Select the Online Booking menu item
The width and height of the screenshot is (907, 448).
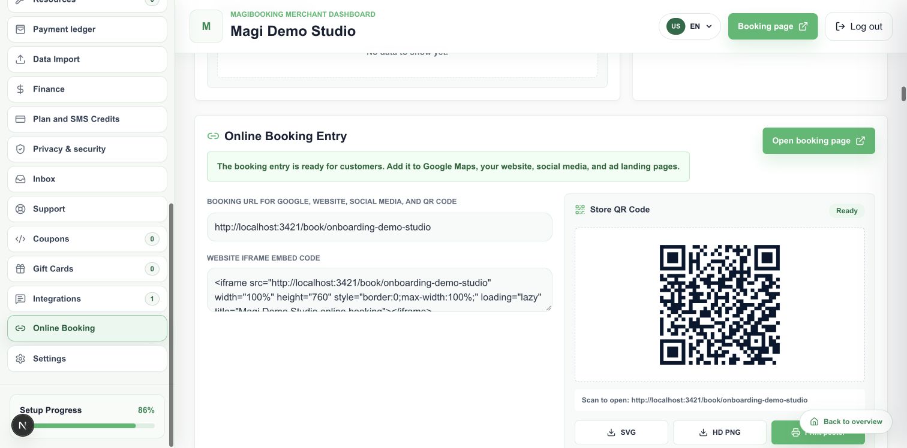(87, 328)
